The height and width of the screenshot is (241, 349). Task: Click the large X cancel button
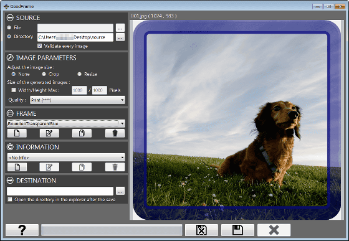274,230
